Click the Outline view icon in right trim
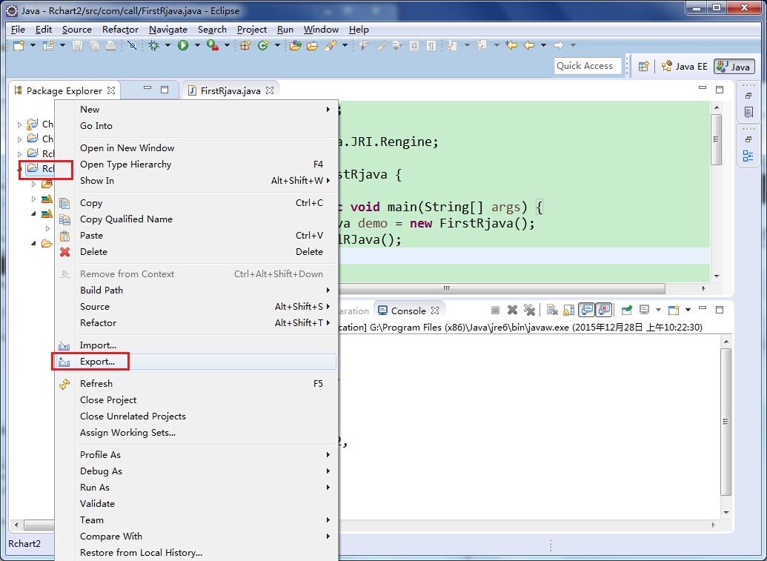The height and width of the screenshot is (561, 767). coord(748,156)
